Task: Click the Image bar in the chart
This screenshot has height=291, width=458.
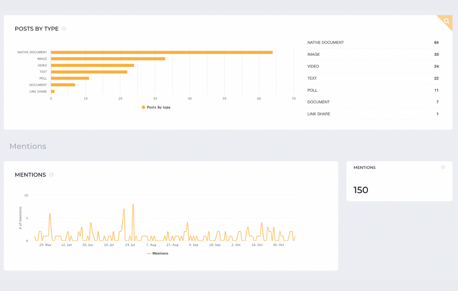Action: click(x=108, y=59)
